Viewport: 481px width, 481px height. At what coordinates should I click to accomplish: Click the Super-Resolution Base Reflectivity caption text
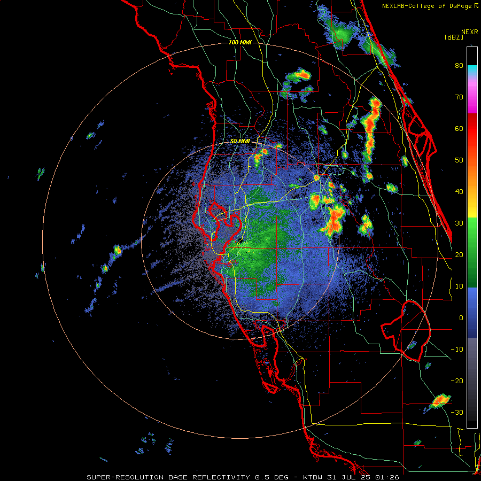point(188,477)
